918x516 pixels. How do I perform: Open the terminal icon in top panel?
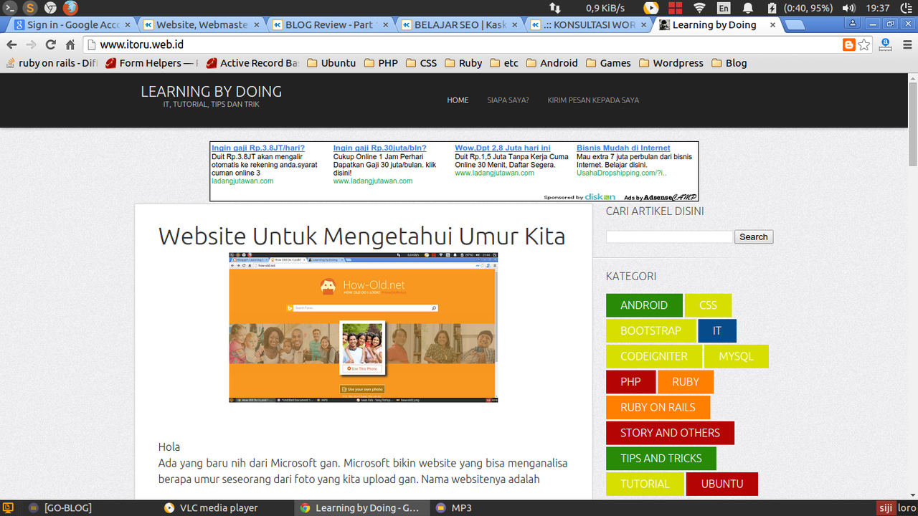[9, 8]
